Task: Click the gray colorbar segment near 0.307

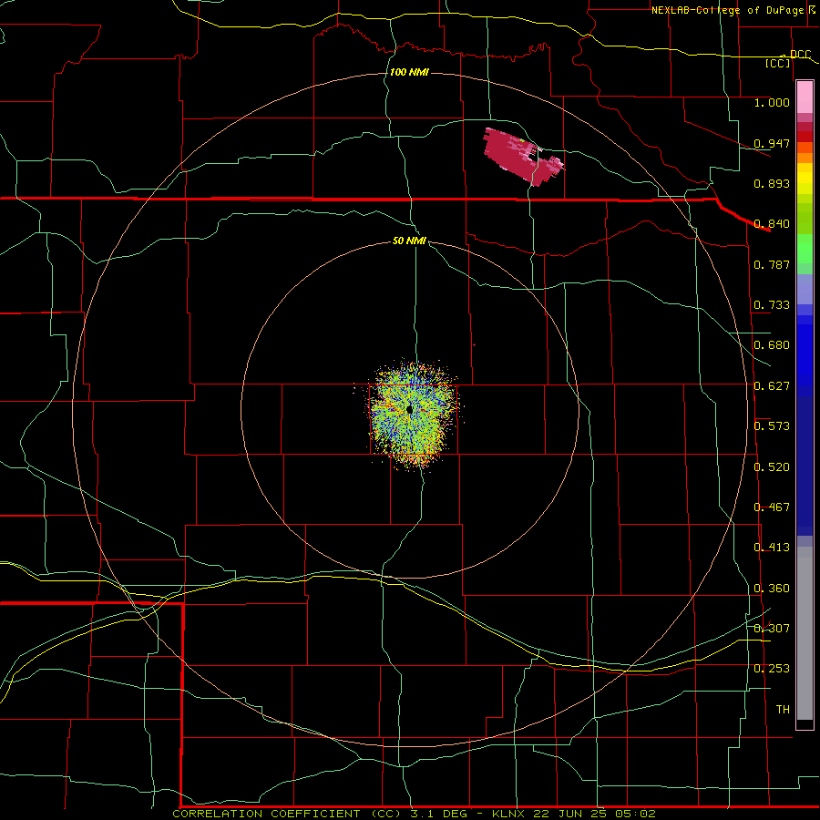Action: pyautogui.click(x=805, y=633)
